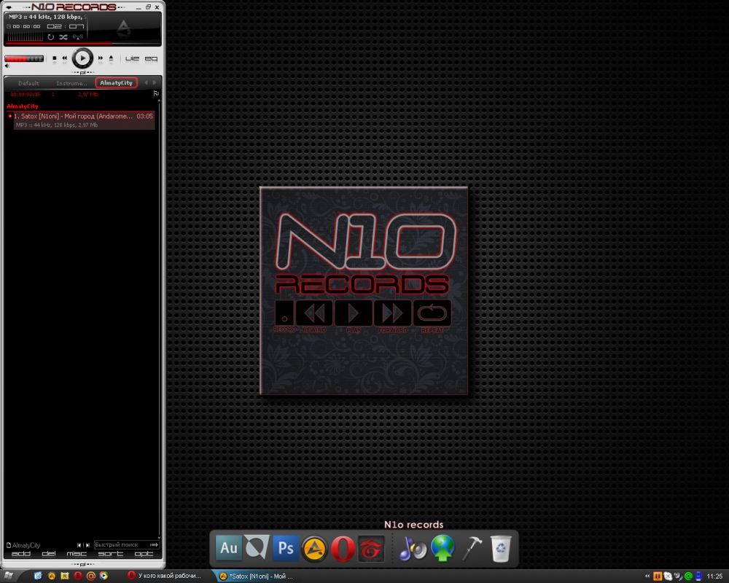
Task: Open the Windows Start button
Action: pos(8,576)
